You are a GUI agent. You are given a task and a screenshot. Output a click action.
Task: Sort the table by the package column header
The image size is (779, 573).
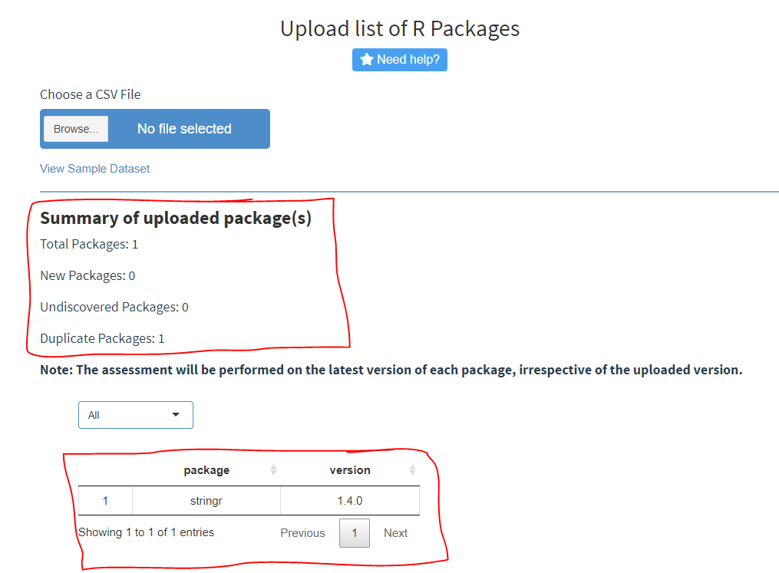tap(205, 469)
